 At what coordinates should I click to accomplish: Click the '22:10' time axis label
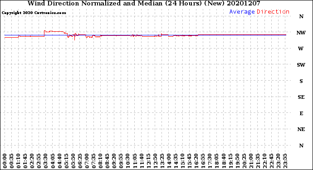[264, 161]
